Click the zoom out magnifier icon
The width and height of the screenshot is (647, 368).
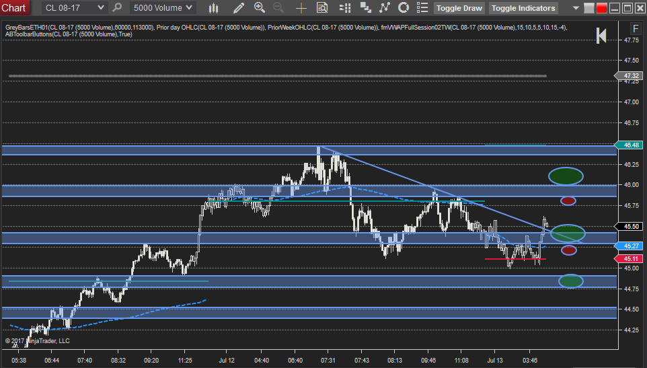click(279, 7)
